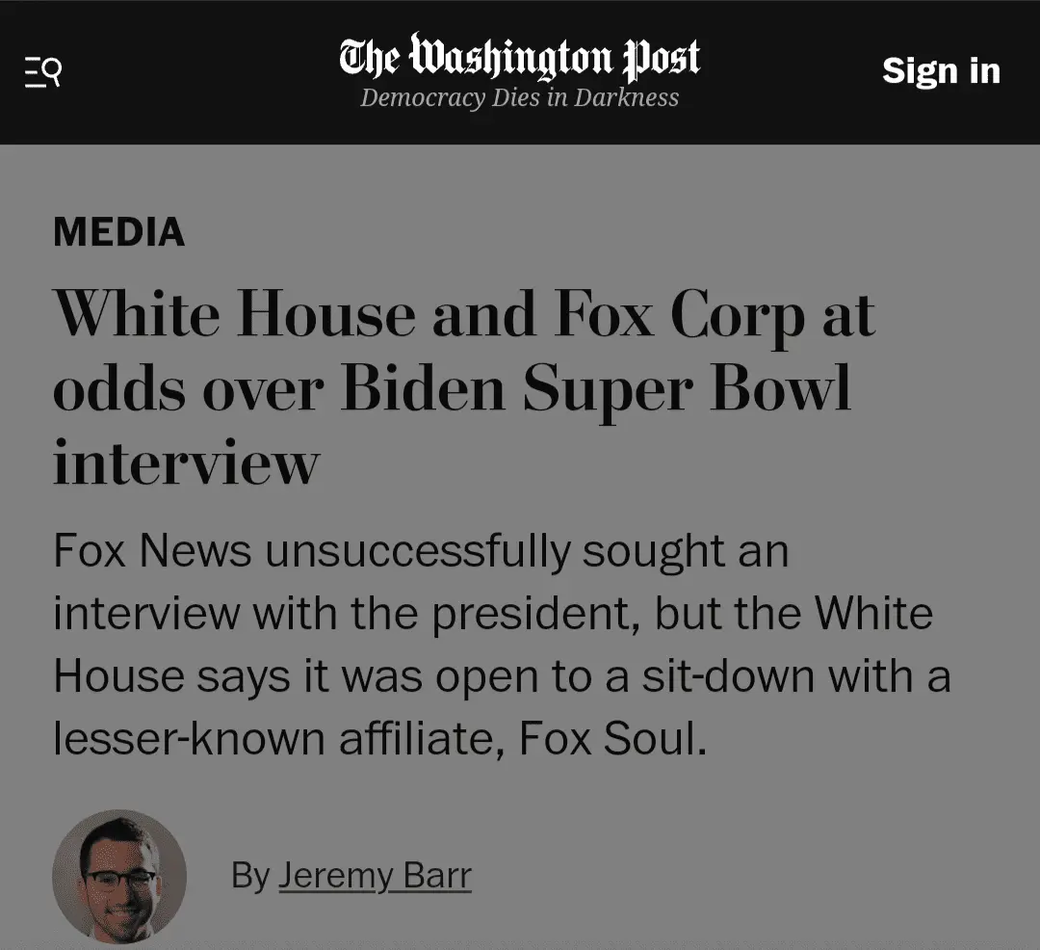
Task: Click Jeremy Barr's profile photo
Action: pyautogui.click(x=117, y=876)
